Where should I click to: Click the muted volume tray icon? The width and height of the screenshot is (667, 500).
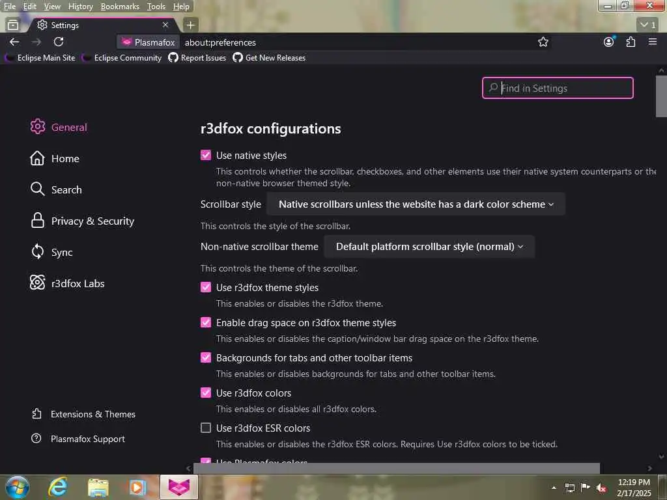coord(601,488)
